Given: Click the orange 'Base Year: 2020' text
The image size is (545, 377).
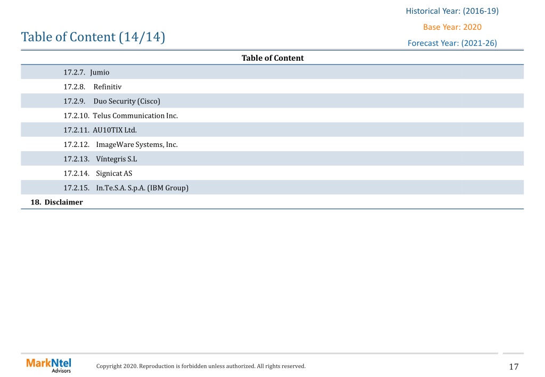Looking at the screenshot, I should point(452,27).
